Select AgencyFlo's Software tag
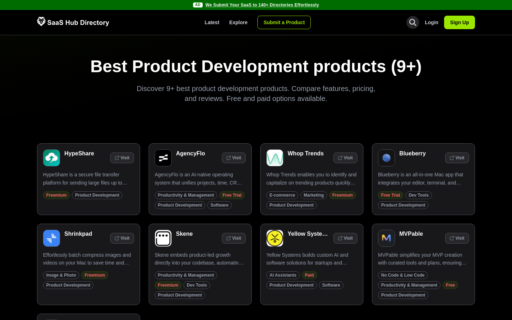512x320 pixels. pos(219,205)
